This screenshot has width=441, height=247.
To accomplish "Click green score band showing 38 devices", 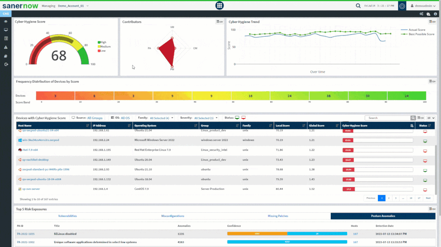I will click(329, 96).
